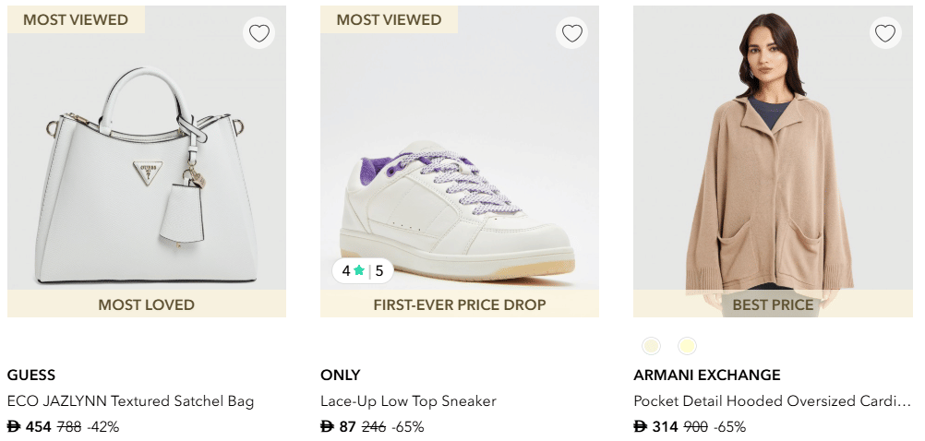Open Pocket Detail Hooded Oversized Cardigan title
This screenshot has height=441, width=925.
click(x=772, y=401)
